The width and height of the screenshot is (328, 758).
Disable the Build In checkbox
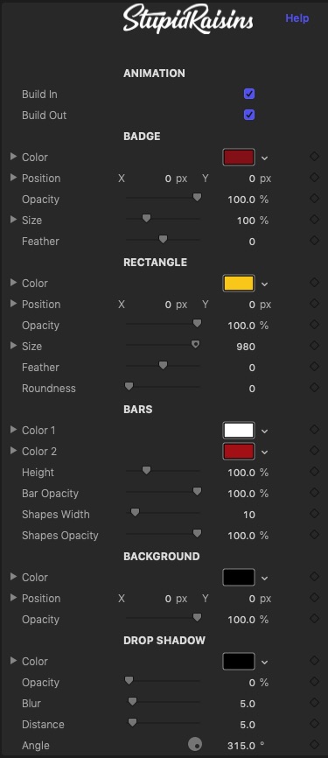249,94
